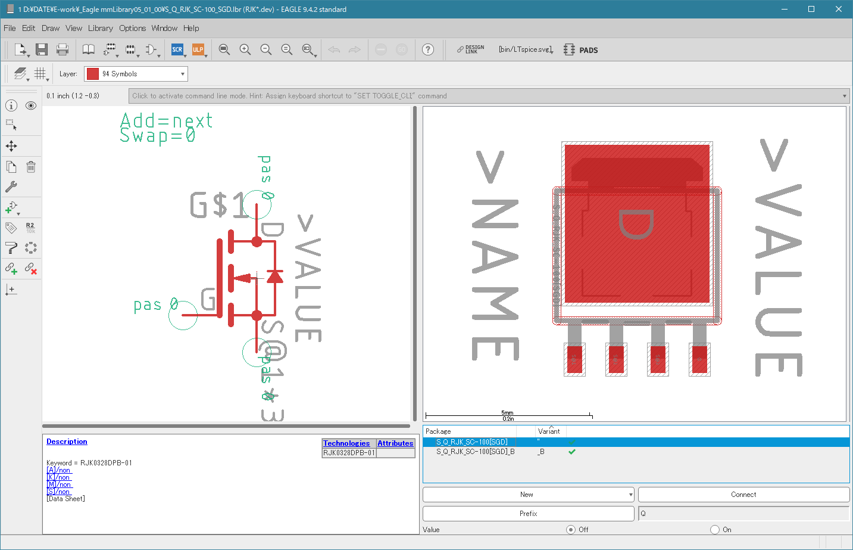The width and height of the screenshot is (853, 550).
Task: Select the wrench Change tool
Action: 11,187
